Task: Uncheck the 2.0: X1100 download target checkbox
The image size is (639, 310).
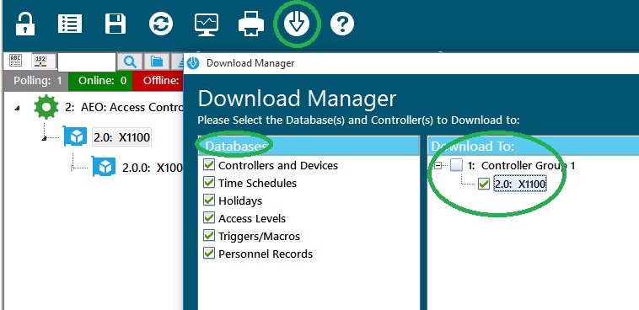Action: coord(484,184)
